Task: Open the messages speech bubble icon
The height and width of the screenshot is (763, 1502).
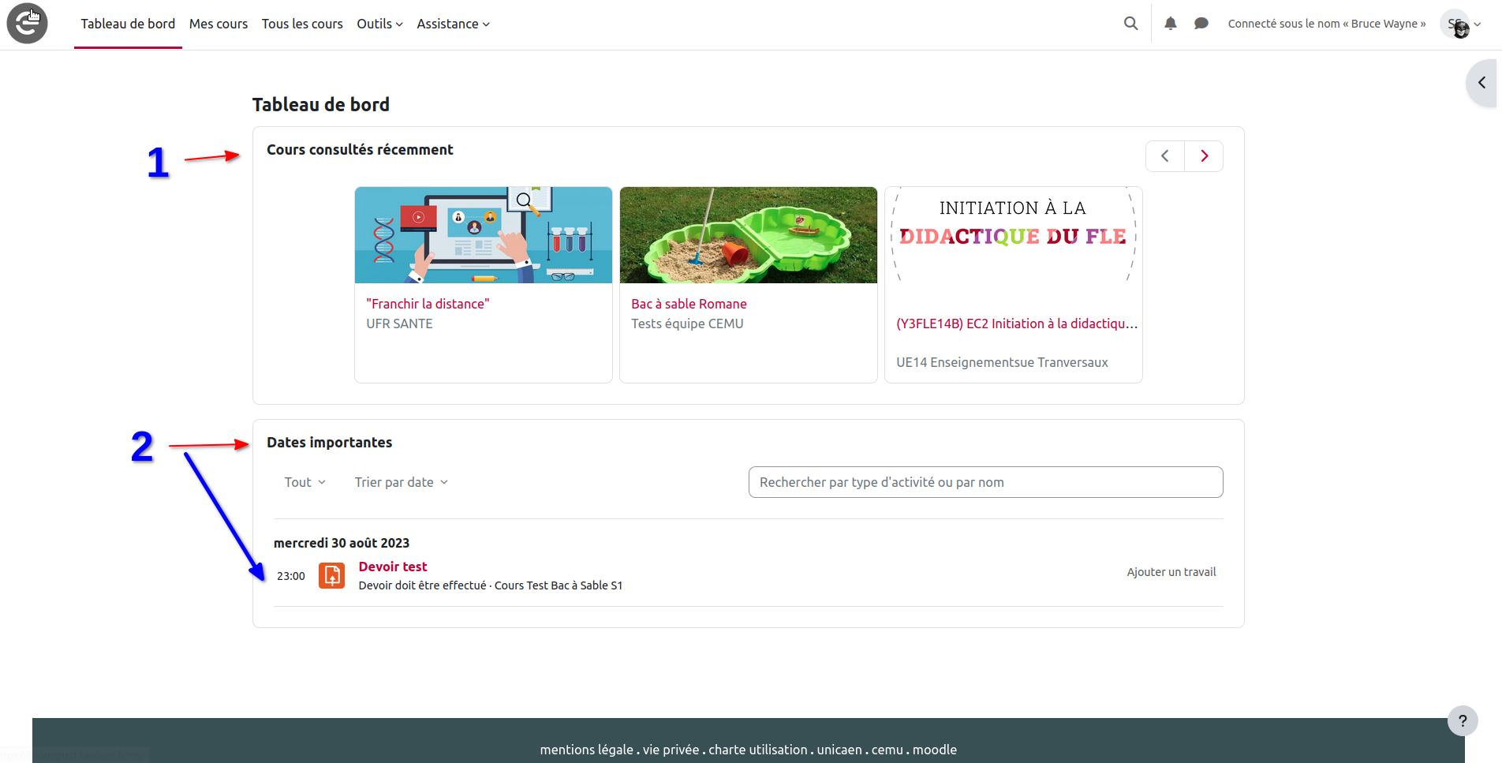Action: (x=1201, y=24)
